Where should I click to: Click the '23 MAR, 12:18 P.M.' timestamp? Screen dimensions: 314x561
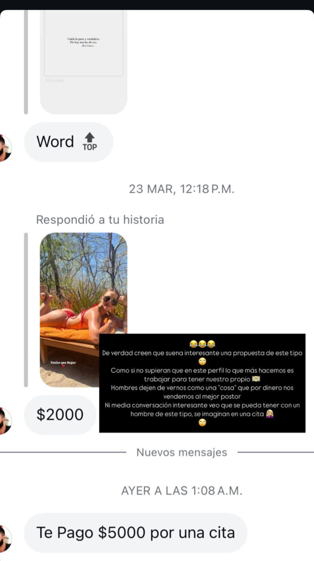tap(181, 189)
